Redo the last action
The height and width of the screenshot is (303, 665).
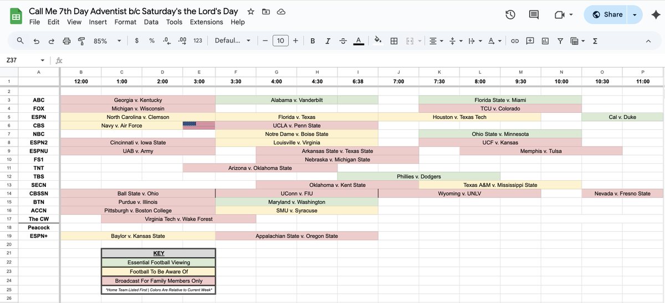(x=52, y=41)
